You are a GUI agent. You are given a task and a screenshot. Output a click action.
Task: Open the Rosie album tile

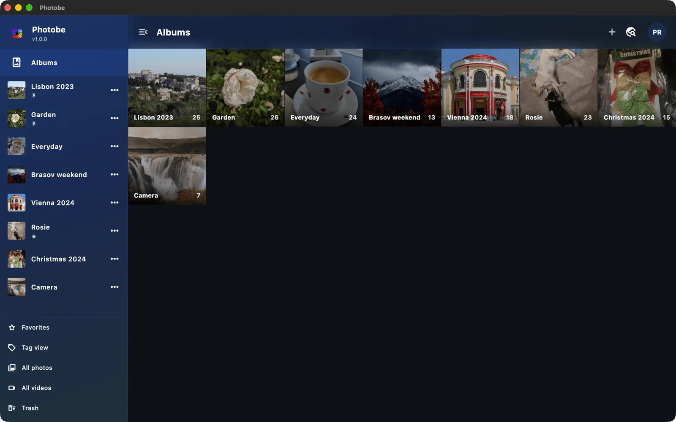pos(559,87)
